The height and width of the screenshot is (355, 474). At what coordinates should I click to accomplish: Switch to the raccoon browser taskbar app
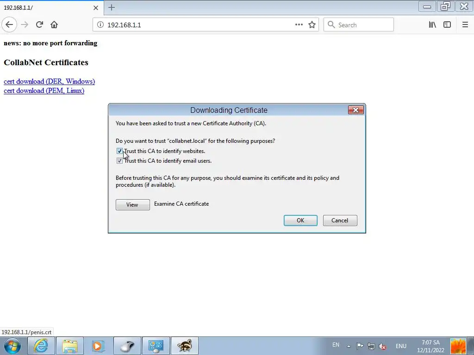point(185,346)
